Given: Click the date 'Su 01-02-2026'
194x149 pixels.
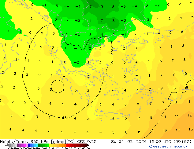Looking at the screenshot, I should pos(129,141).
